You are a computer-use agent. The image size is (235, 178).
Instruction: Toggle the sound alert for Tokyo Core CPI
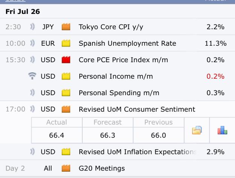click(32, 27)
